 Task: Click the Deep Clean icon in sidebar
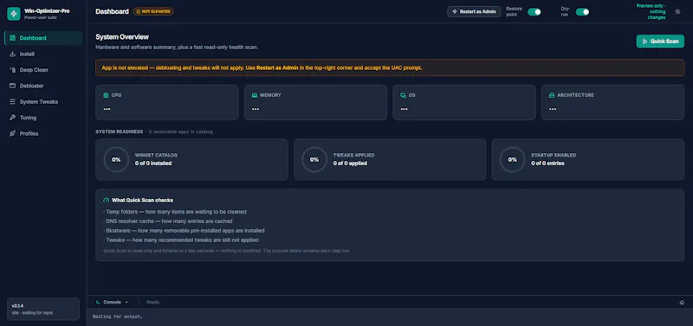12,70
